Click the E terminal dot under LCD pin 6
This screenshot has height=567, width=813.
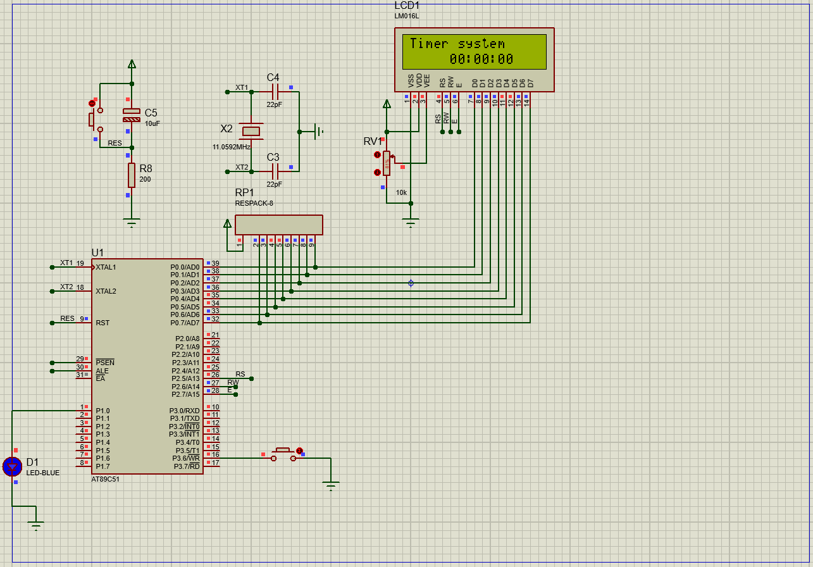pyautogui.click(x=459, y=132)
